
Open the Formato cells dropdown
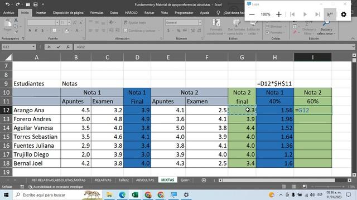(276, 33)
